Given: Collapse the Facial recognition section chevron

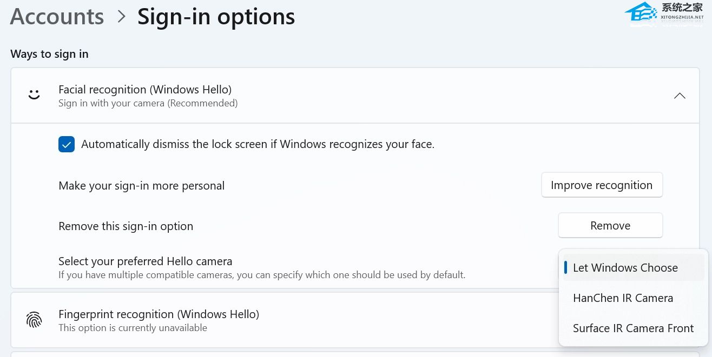Looking at the screenshot, I should (x=680, y=96).
